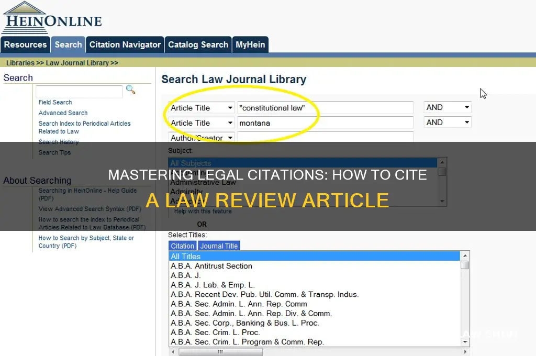Click the Law Journal Library breadcrumb

pyautogui.click(x=77, y=63)
